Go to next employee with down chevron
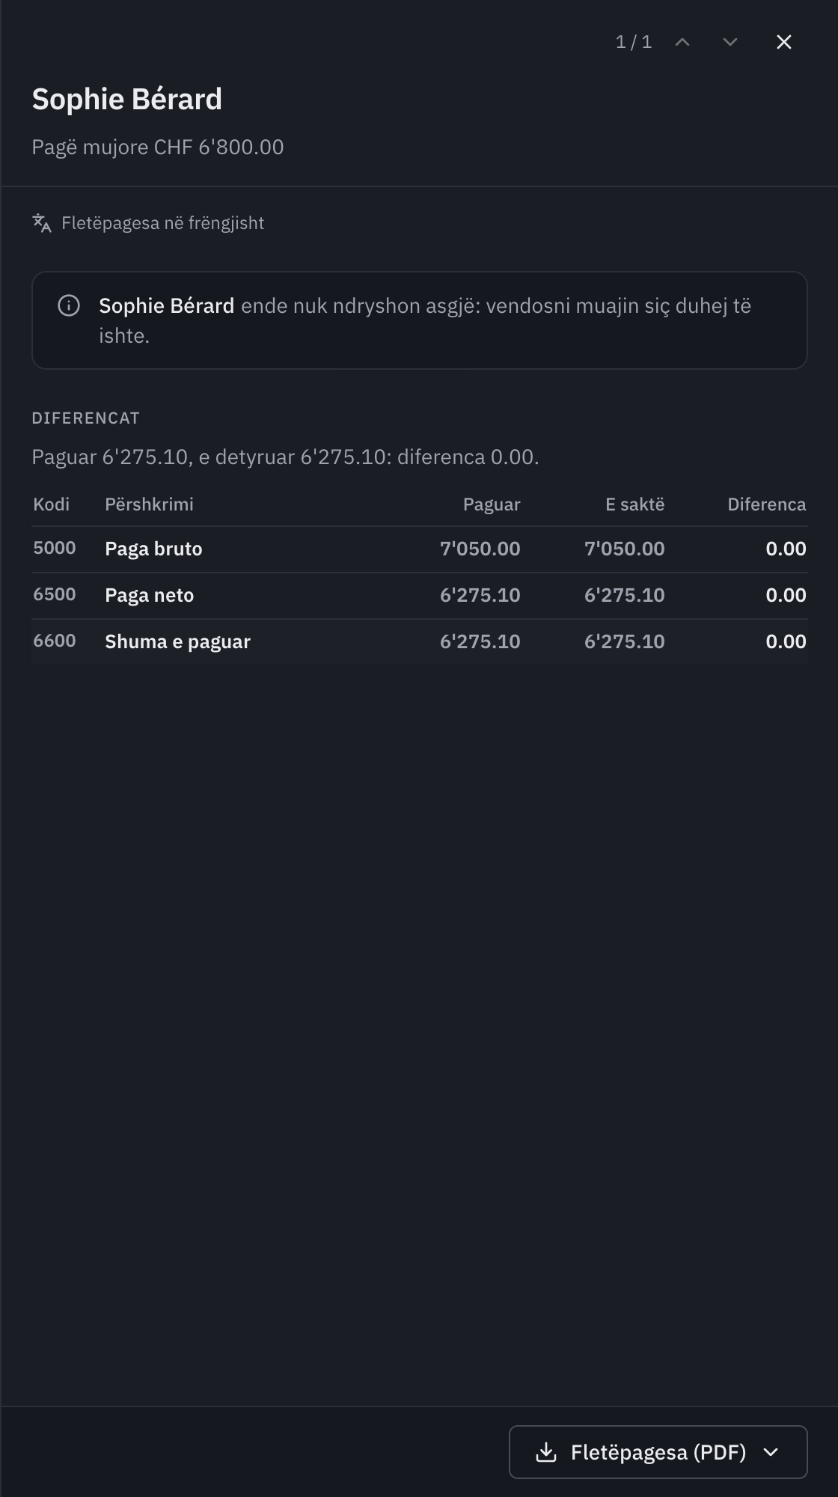This screenshot has height=1497, width=838. coord(730,42)
